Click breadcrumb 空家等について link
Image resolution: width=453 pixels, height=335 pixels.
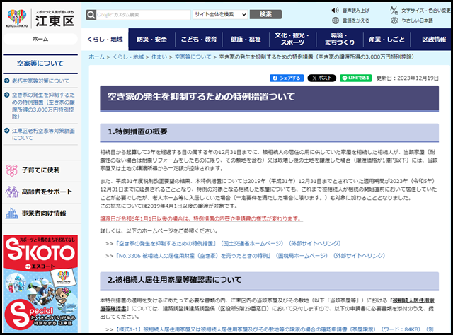click(x=193, y=57)
